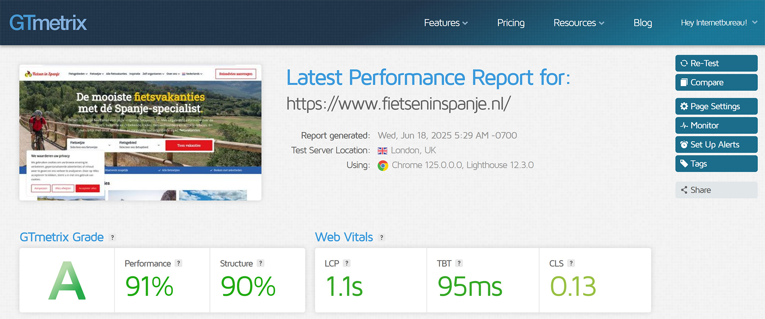Open the fietseninspanje.nl URL link

pos(398,104)
